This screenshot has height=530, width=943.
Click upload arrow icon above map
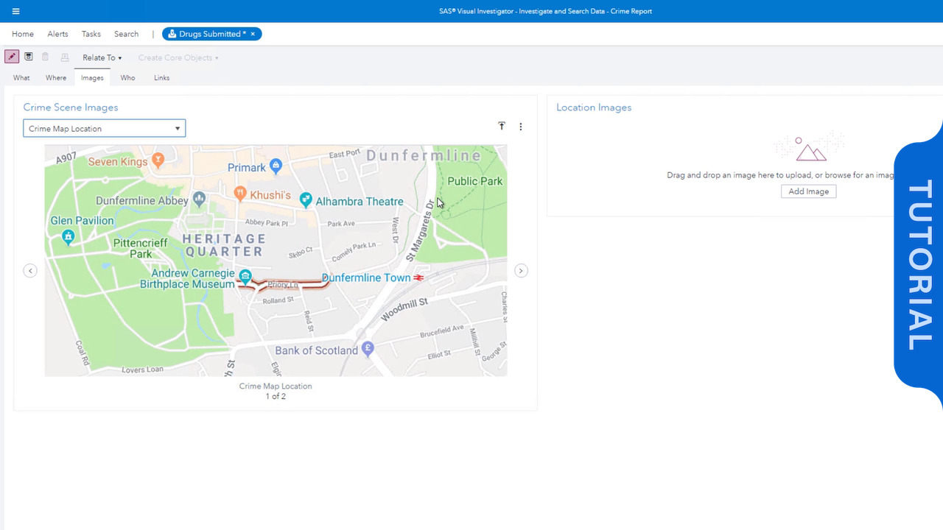click(x=502, y=126)
